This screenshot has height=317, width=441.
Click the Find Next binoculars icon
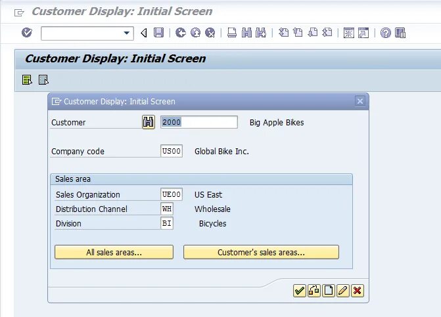tap(261, 33)
